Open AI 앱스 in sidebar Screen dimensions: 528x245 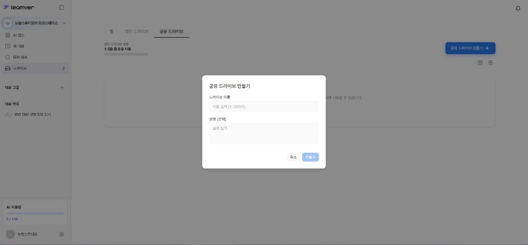click(x=35, y=36)
